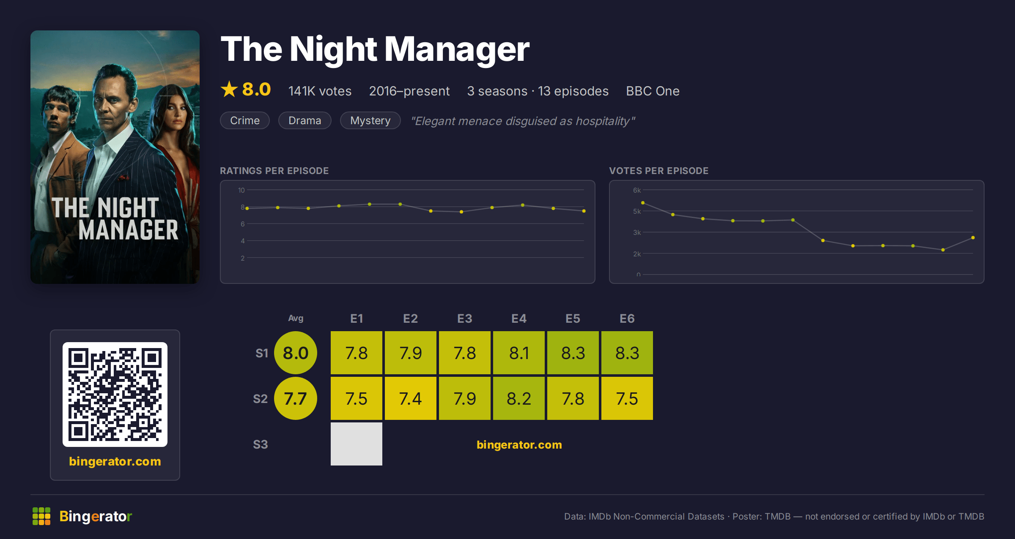
Task: Click S1 E6 rating cell 8.3
Action: pyautogui.click(x=627, y=353)
